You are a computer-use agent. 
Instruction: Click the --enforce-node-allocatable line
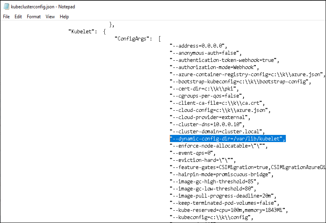point(219,146)
